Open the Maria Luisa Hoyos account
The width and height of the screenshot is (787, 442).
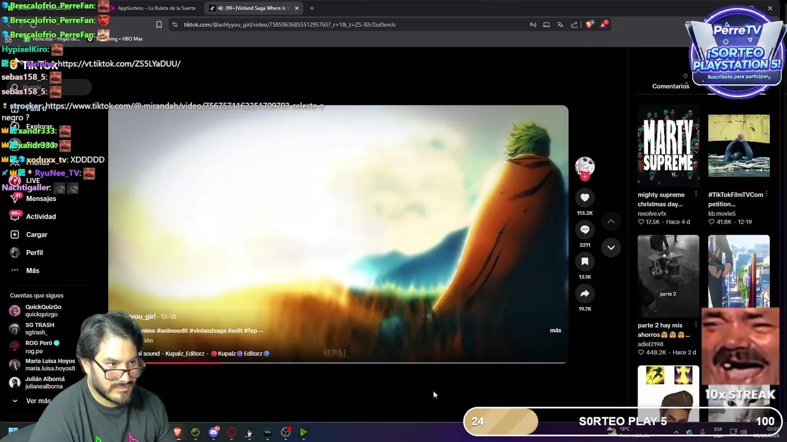[49, 365]
